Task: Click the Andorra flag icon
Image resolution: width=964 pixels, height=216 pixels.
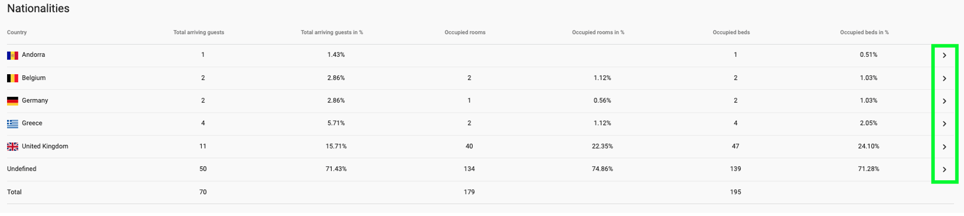Action: pyautogui.click(x=12, y=55)
